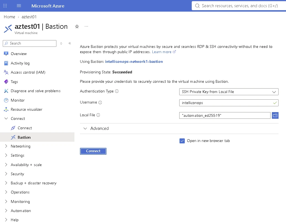Click info icon beside Authentication Type

(x=117, y=91)
